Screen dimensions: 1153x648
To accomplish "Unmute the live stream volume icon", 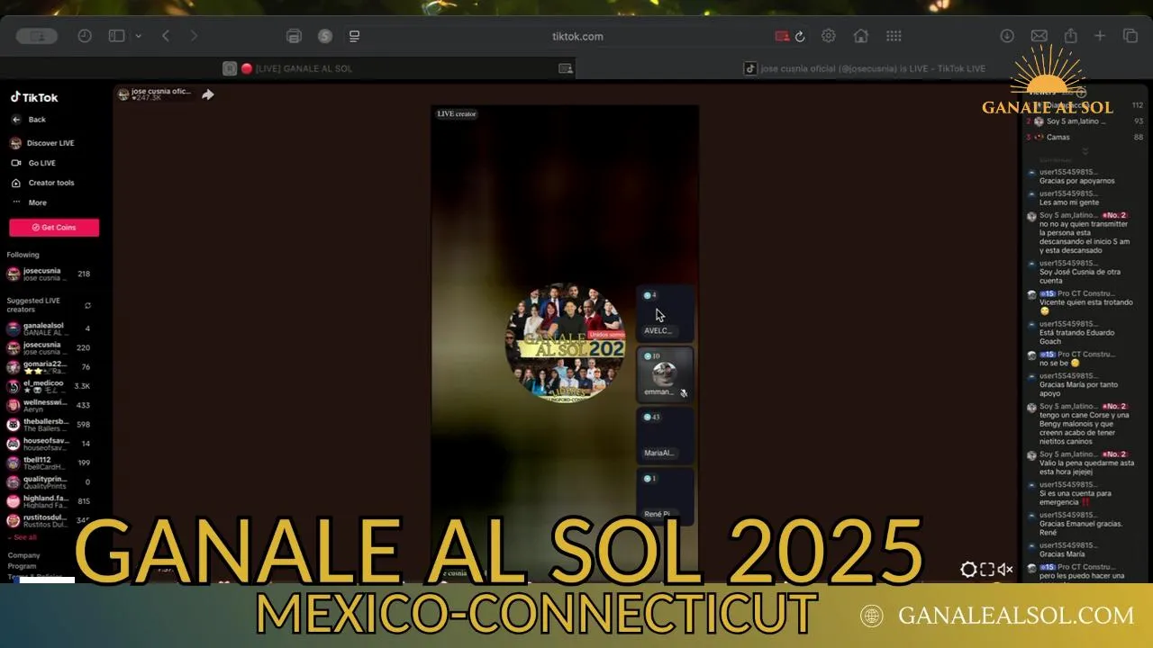I will (1005, 569).
